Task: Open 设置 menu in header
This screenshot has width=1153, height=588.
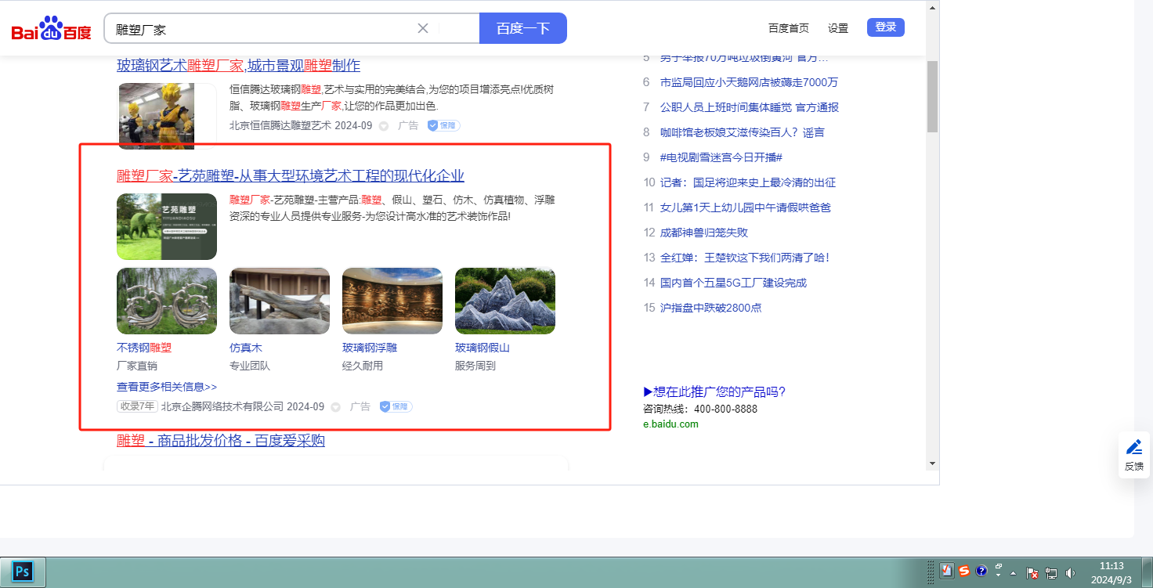Action: [x=838, y=28]
